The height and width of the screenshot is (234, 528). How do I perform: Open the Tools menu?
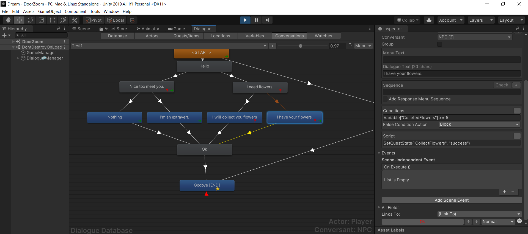click(x=95, y=11)
